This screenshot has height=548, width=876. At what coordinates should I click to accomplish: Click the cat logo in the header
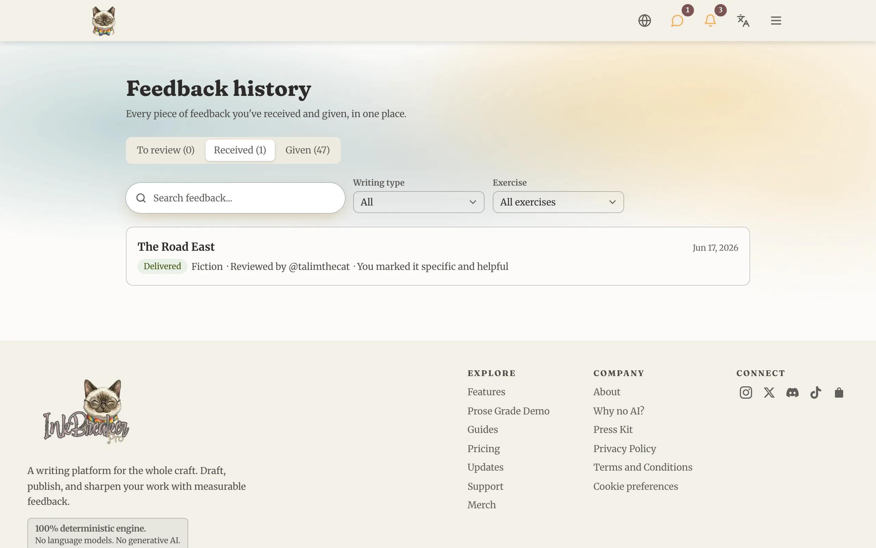(x=104, y=21)
